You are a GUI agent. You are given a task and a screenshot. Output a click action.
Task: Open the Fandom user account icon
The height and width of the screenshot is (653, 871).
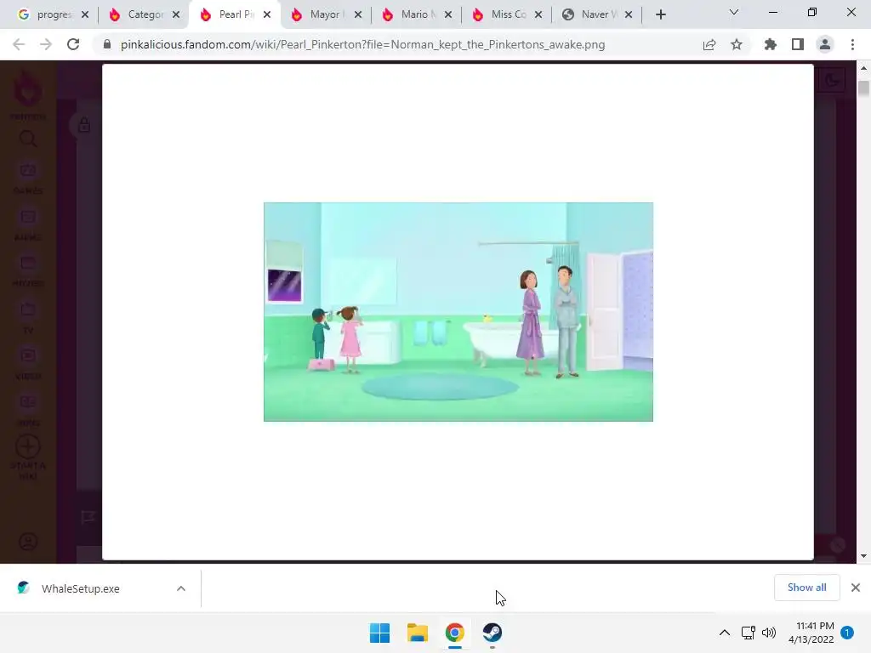point(28,542)
